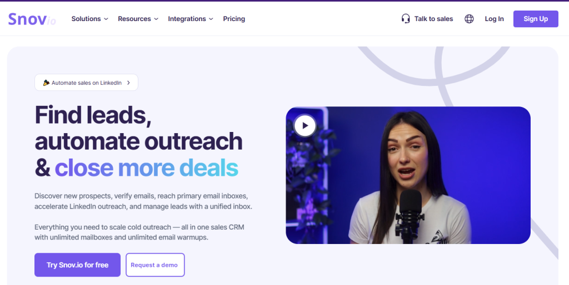This screenshot has height=285, width=569.
Task: Click the video thumbnail of the woman
Action: [408, 175]
